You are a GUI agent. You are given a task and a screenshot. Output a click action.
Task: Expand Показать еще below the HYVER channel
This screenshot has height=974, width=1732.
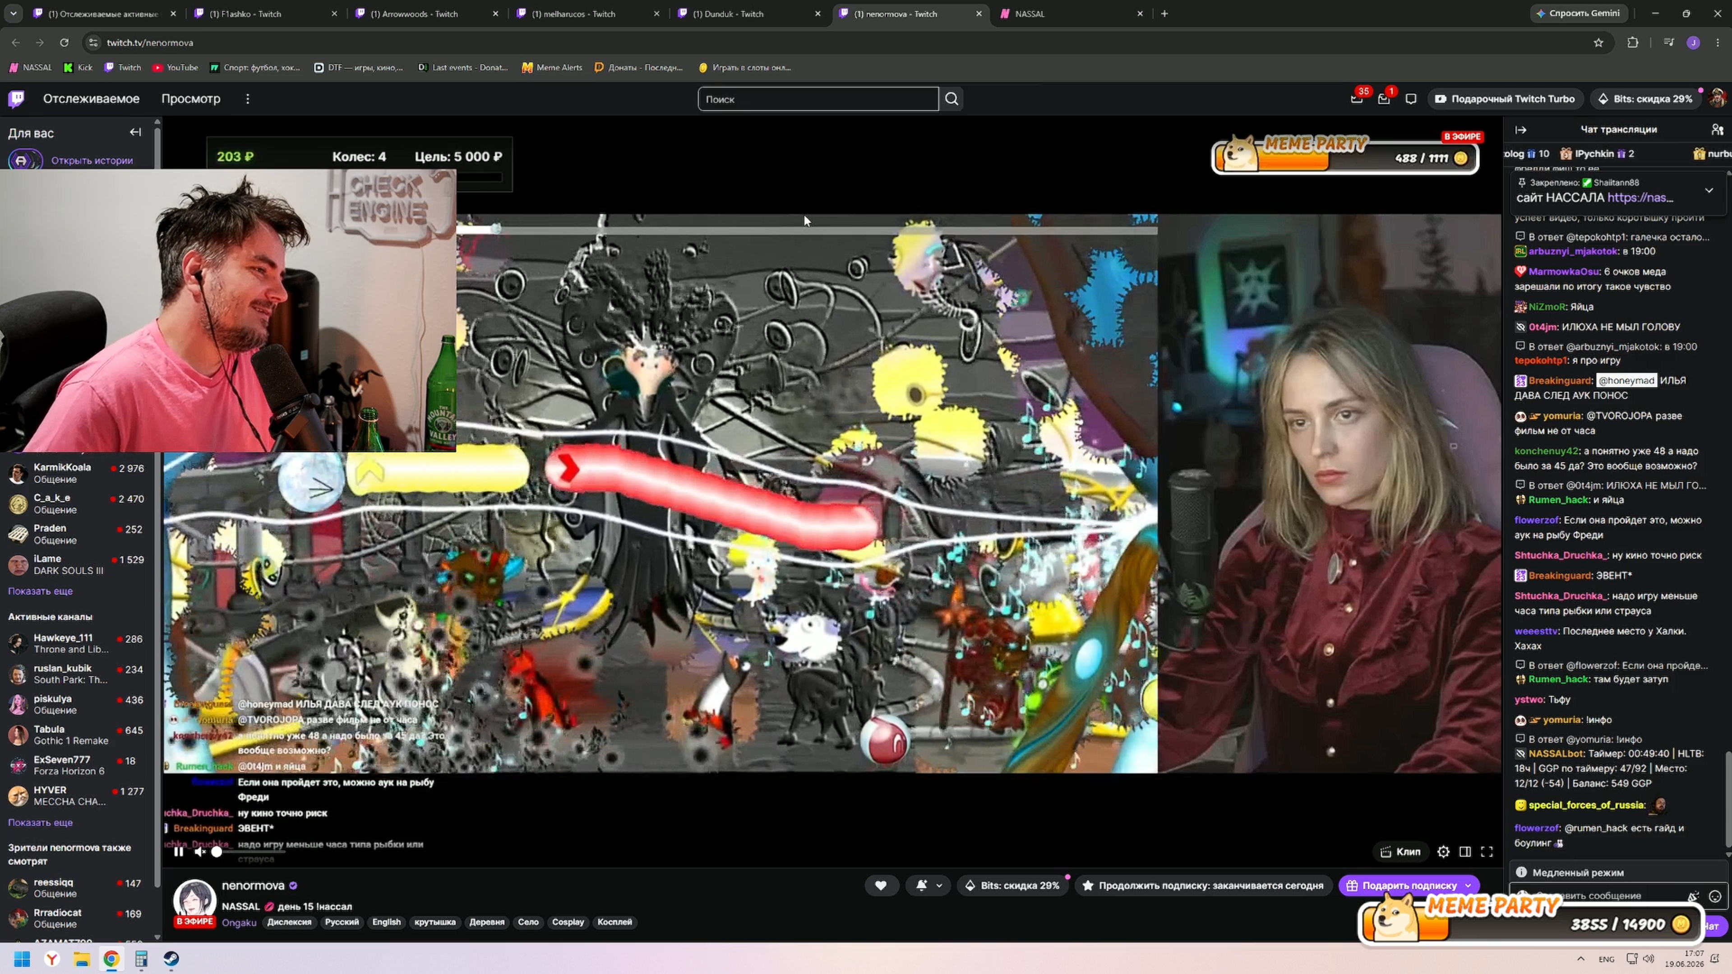(40, 822)
